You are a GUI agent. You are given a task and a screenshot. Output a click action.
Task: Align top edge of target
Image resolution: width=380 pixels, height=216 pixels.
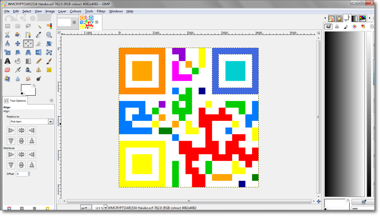click(11, 141)
